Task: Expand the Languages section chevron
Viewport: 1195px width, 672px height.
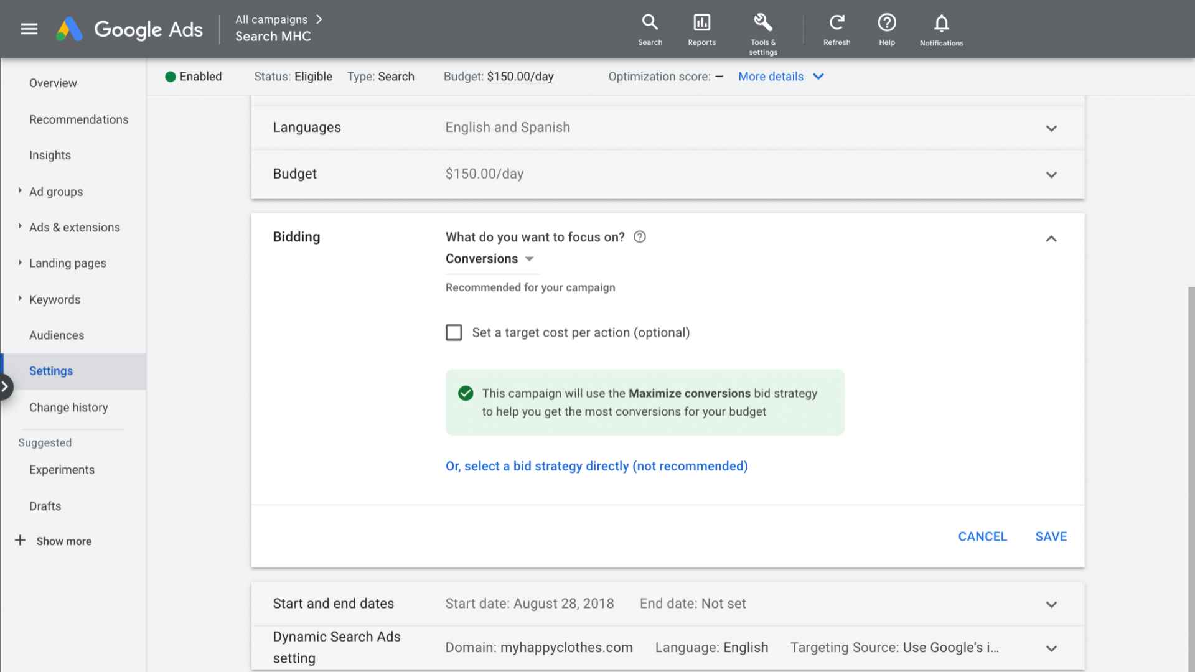Action: coord(1051,128)
